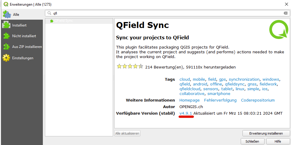Clear the search text with X icon

coord(285,13)
